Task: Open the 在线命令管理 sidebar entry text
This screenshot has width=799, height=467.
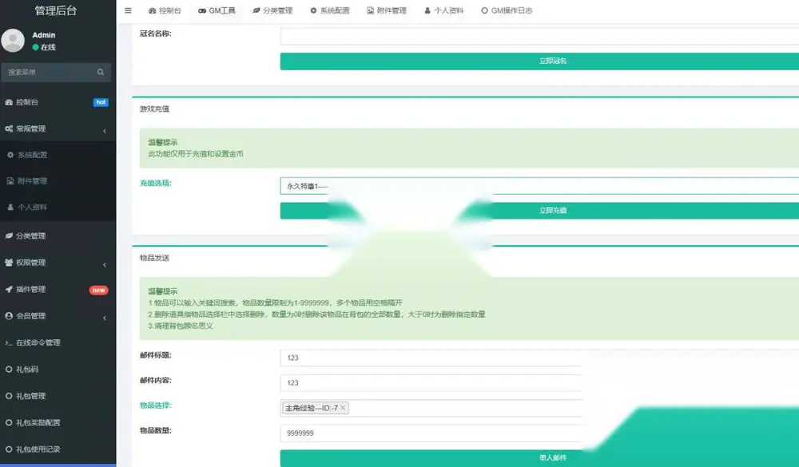Action: click(38, 342)
